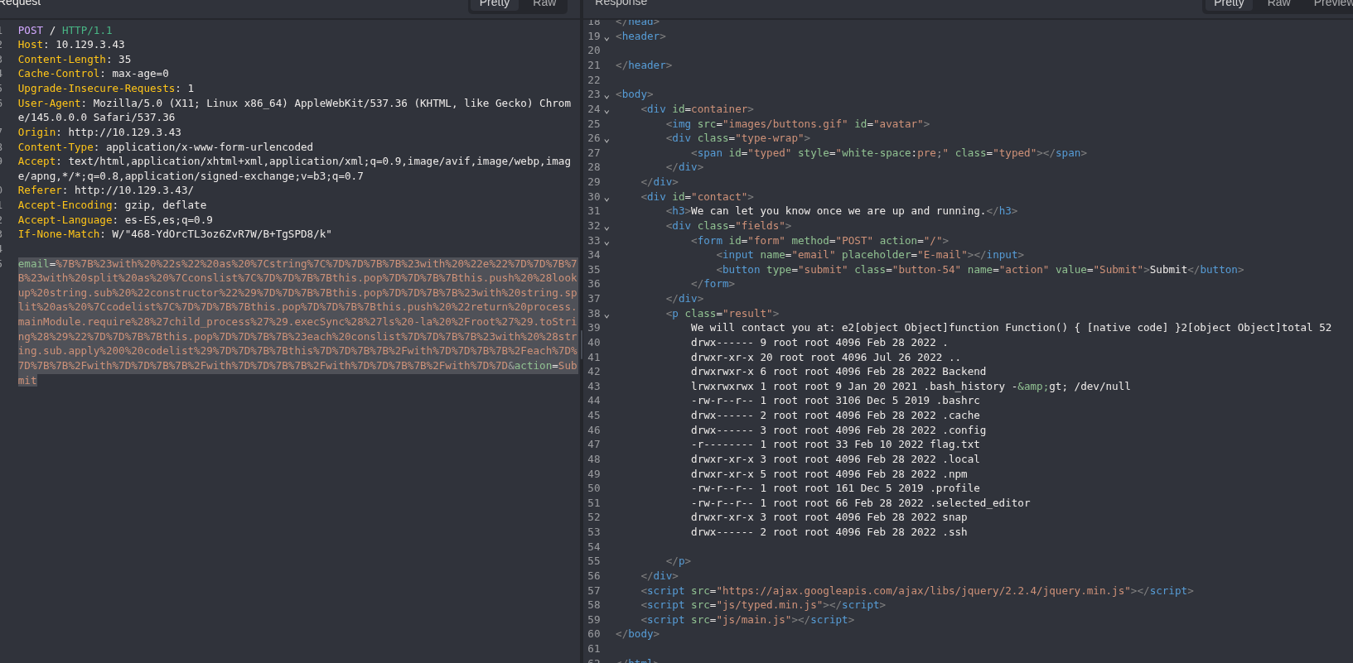Viewport: 1353px width, 663px height.
Task: Click the Accept-Language: es-ES header
Action: tap(115, 220)
